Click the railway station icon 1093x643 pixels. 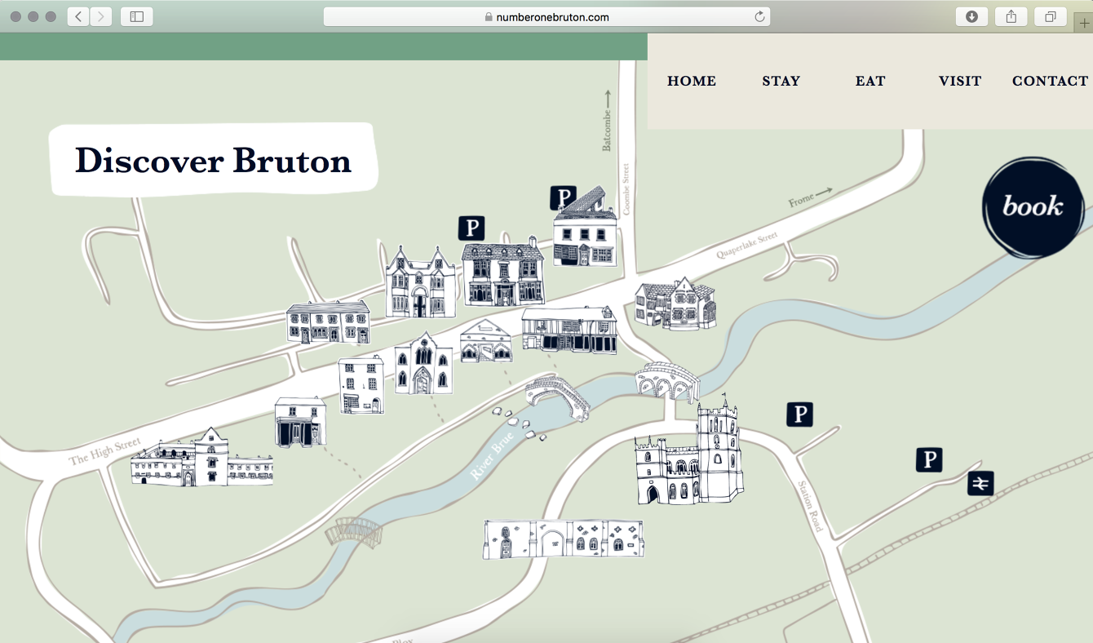pos(980,484)
